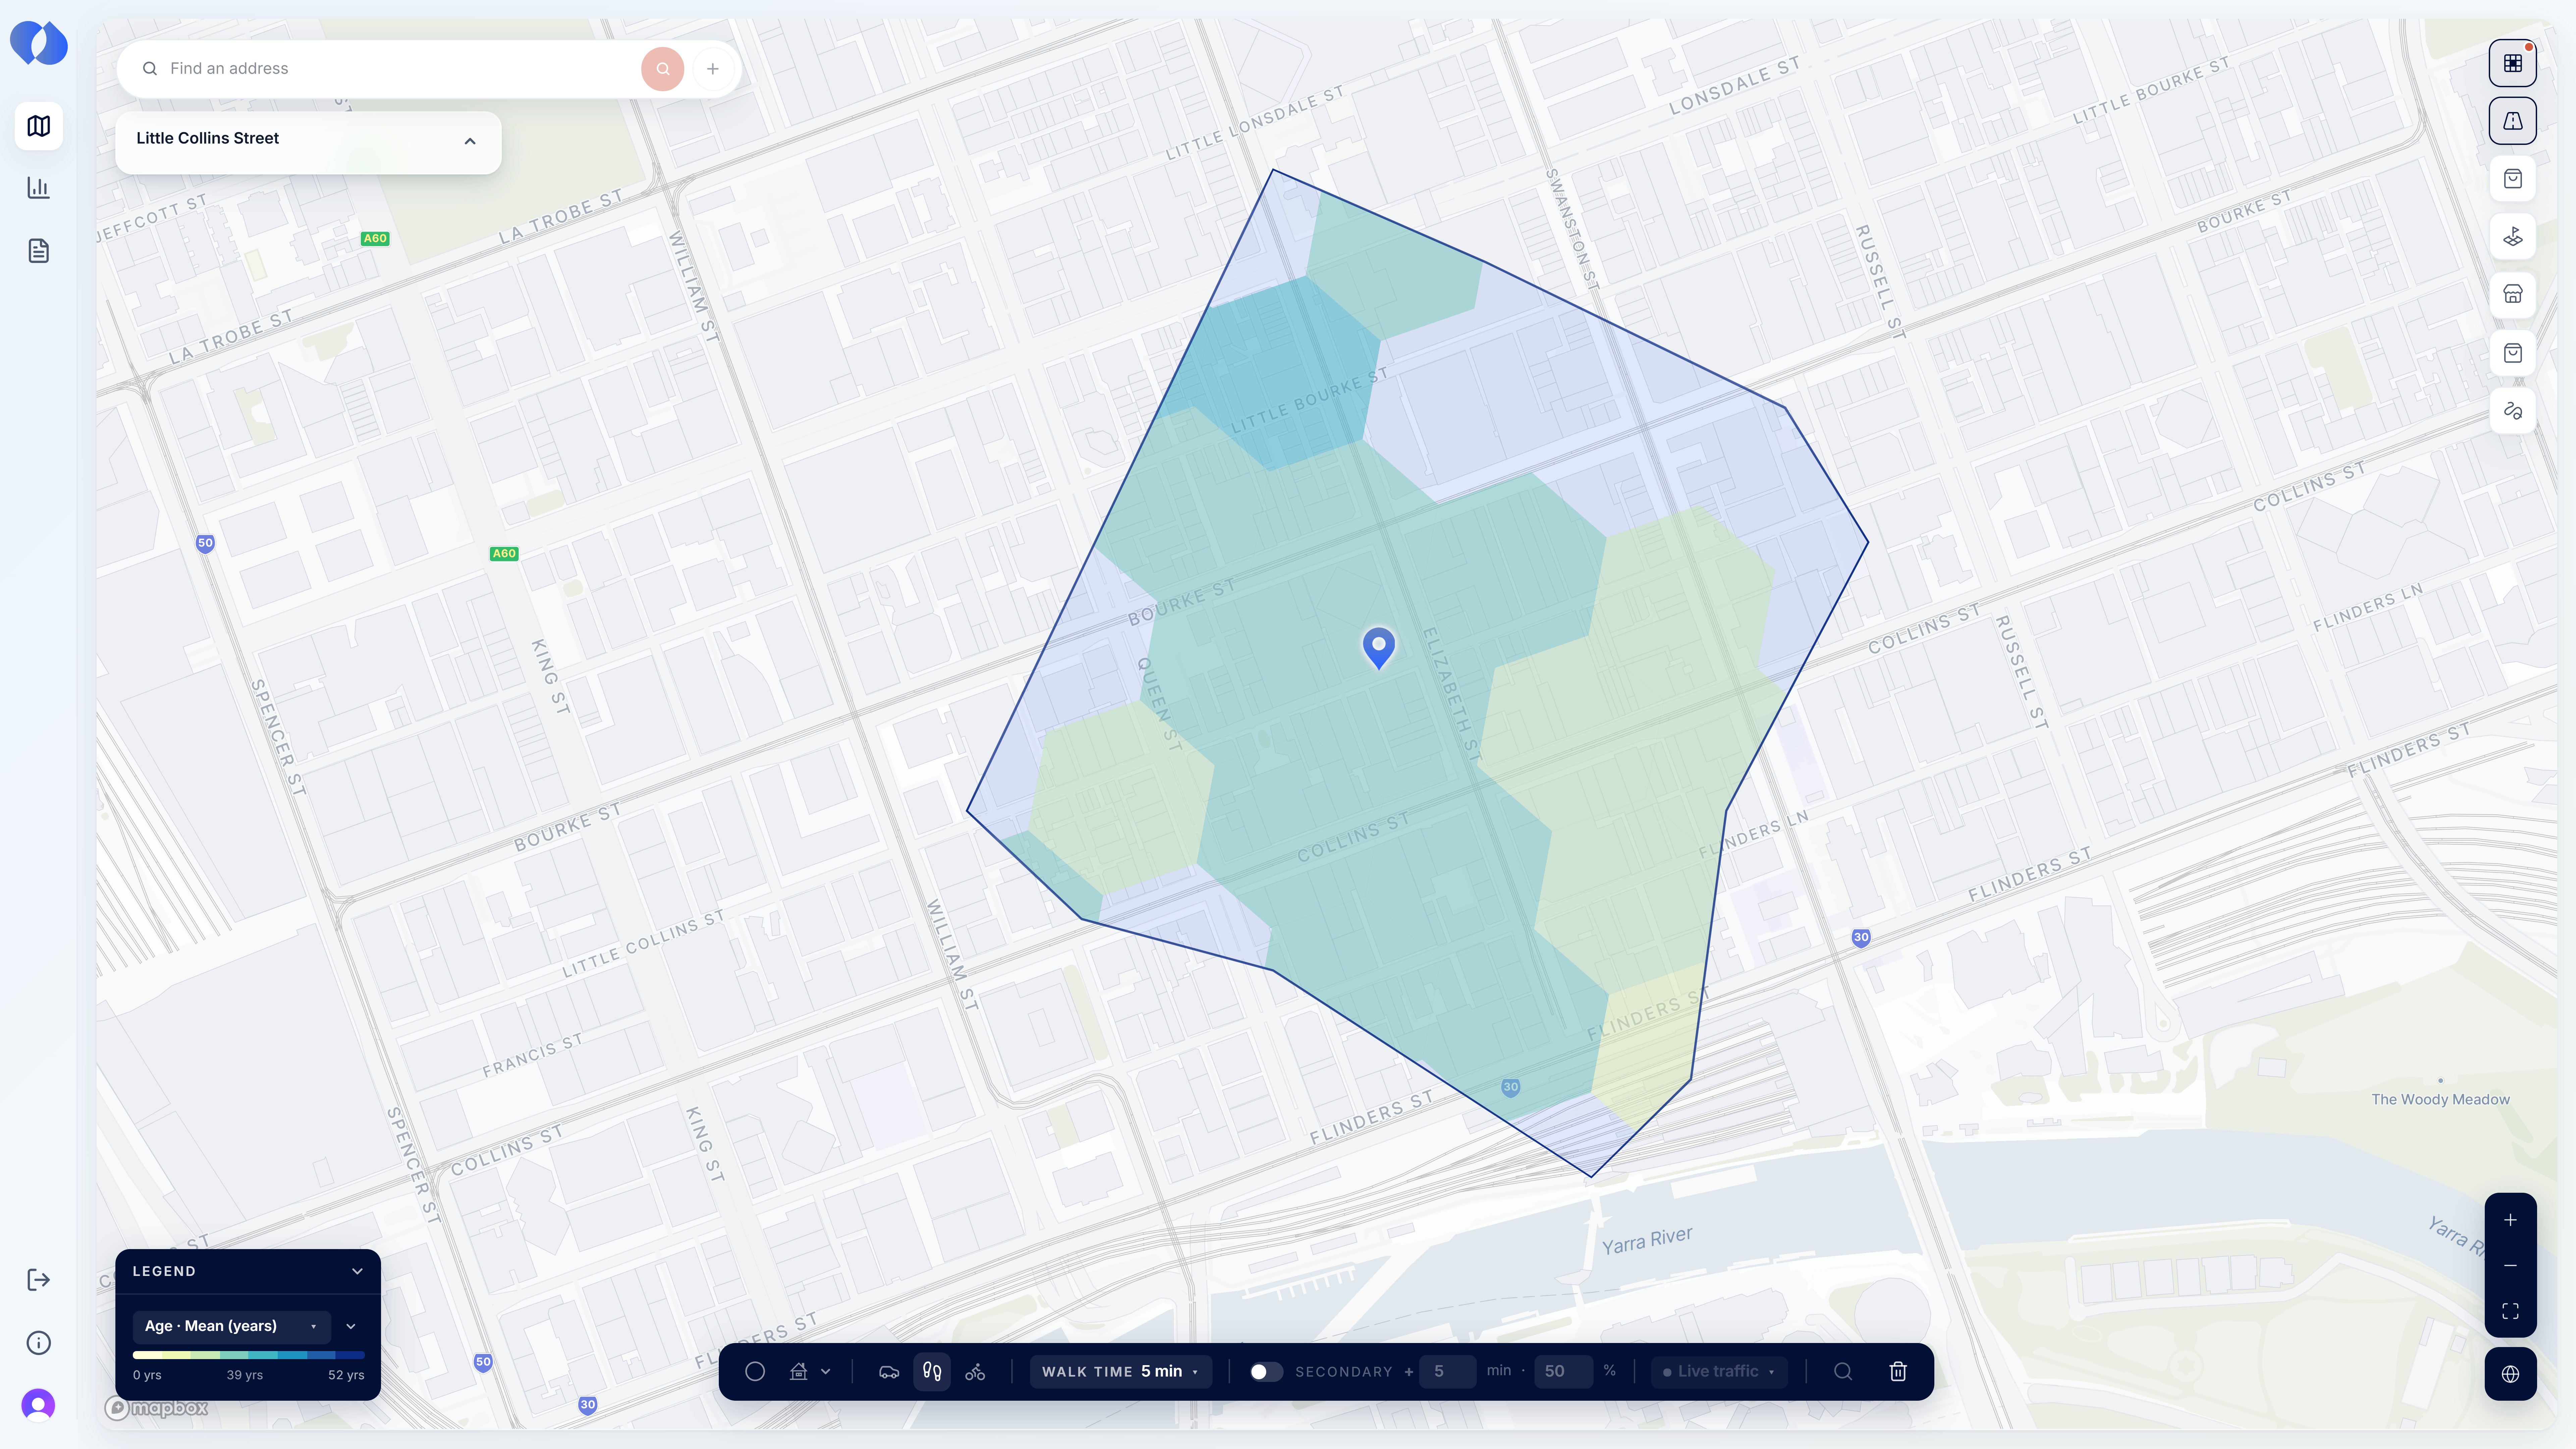2576x1449 pixels.
Task: Click the app logo icon
Action: (39, 43)
